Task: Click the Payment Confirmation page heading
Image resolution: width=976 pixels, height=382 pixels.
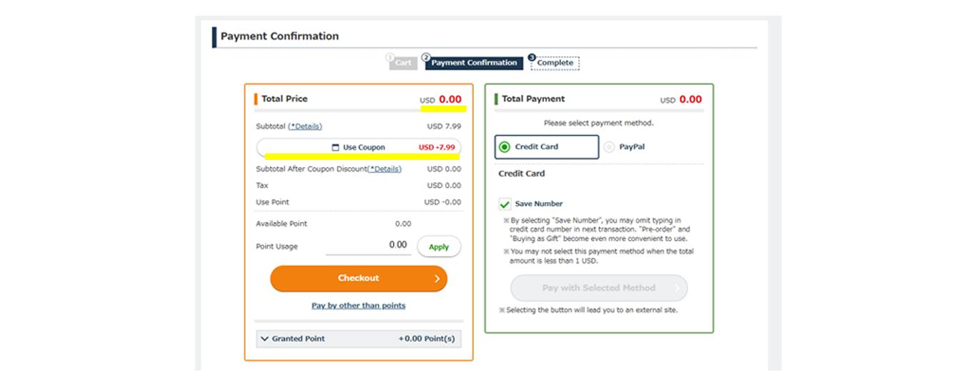Action: coord(279,36)
